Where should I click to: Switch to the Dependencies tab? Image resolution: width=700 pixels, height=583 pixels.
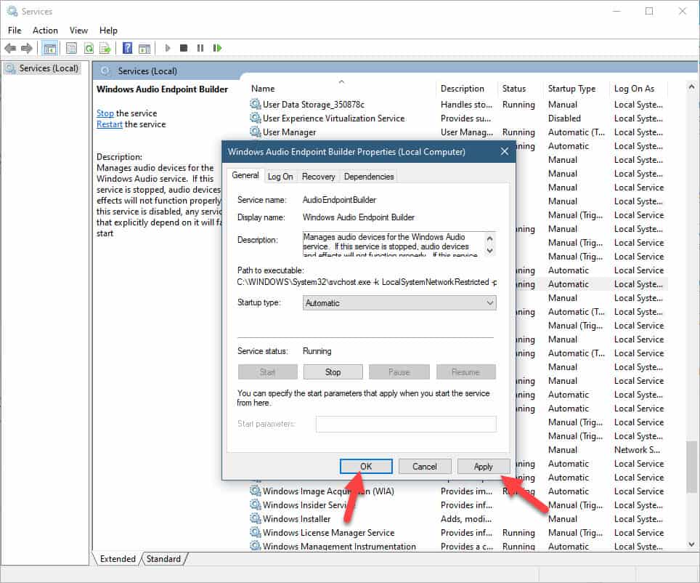[x=369, y=177]
